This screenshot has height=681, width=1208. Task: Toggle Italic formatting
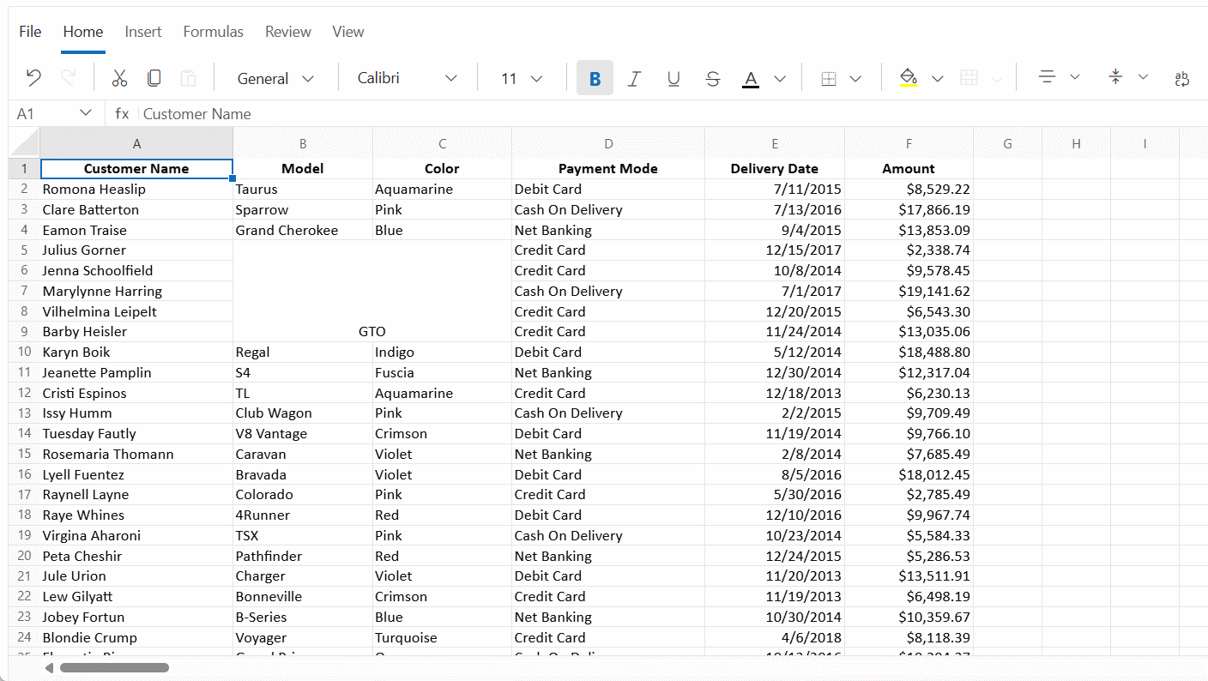634,79
